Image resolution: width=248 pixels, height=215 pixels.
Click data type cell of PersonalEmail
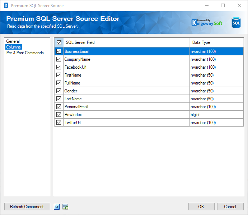[x=216, y=107]
